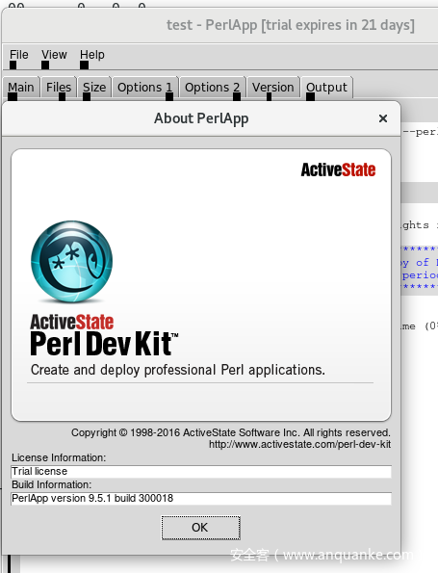Open the activestate.com perl-dev-kit URL
The image size is (438, 573).
tap(299, 444)
